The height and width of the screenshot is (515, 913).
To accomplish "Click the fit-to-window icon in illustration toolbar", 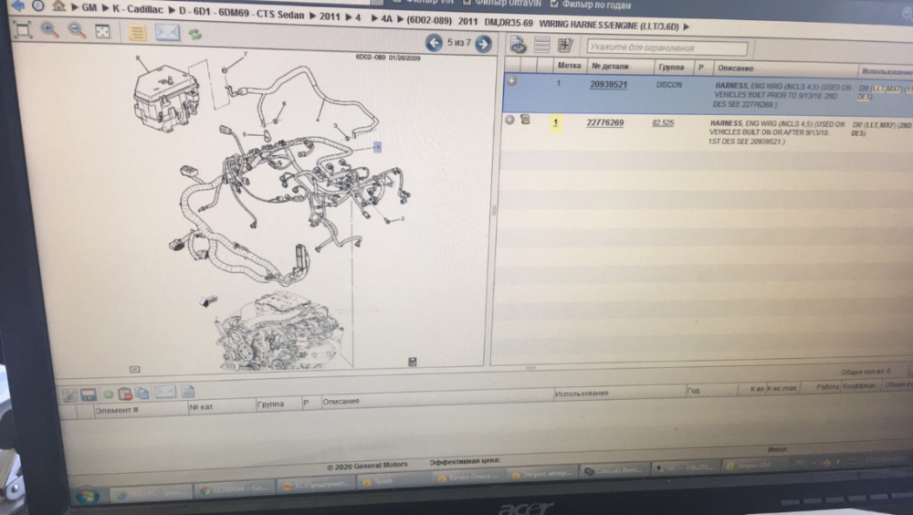I will click(x=23, y=30).
